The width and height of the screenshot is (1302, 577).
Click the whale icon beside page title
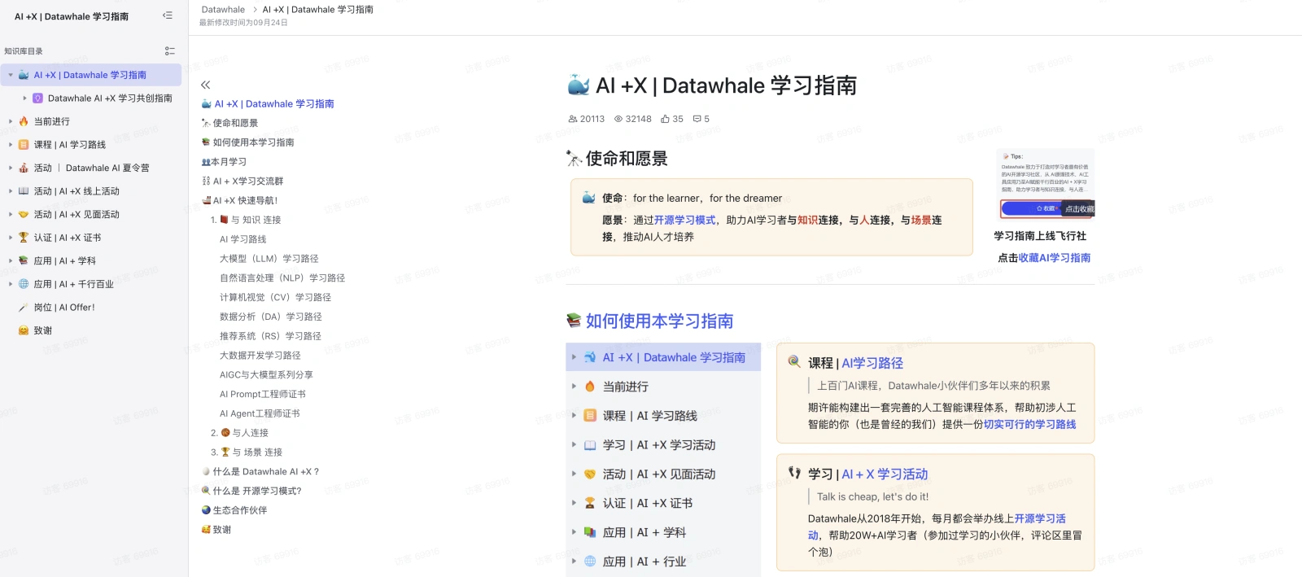(x=579, y=85)
